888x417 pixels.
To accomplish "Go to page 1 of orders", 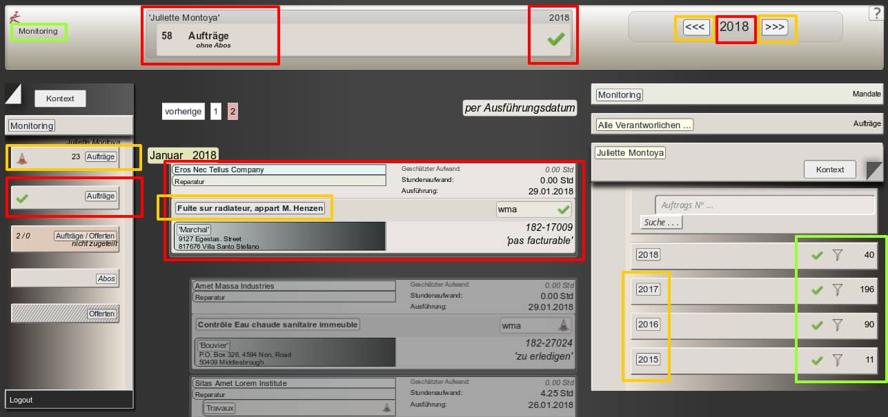I will 215,112.
